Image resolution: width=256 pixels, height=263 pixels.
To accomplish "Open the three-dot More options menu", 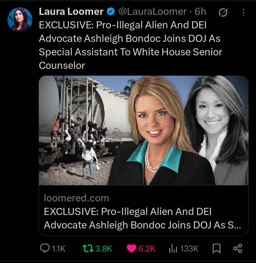I will [244, 12].
